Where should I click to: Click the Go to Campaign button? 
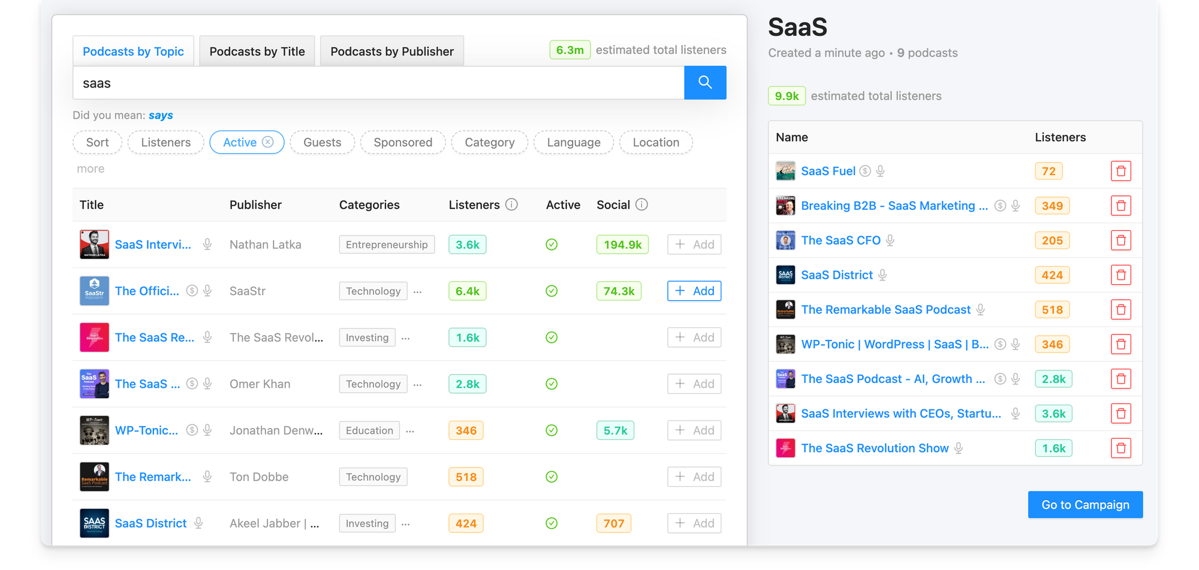[1085, 505]
